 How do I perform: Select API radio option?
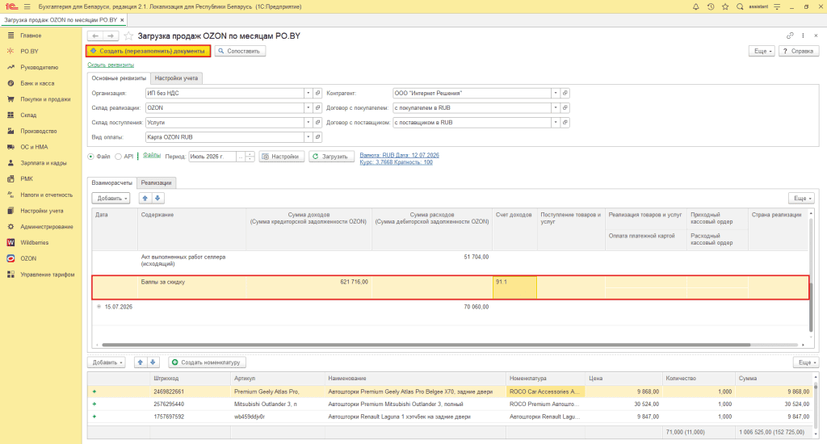pos(118,157)
